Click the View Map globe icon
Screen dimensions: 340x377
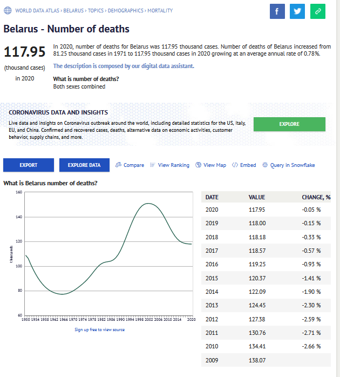click(x=198, y=165)
